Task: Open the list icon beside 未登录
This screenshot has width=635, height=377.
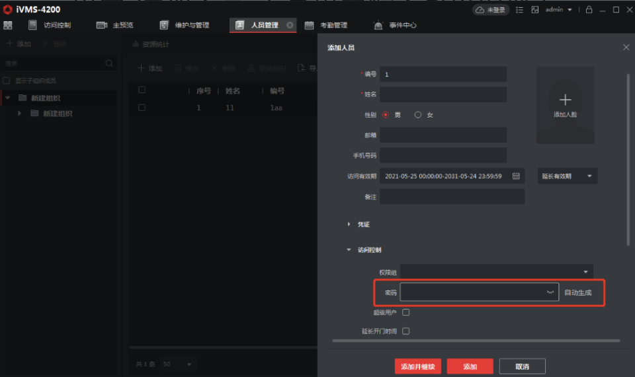Action: click(519, 10)
